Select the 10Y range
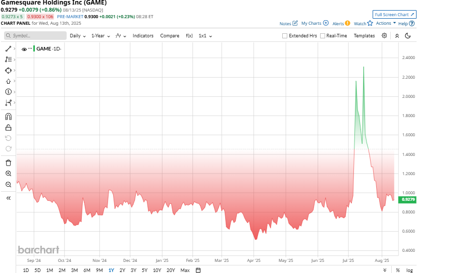This screenshot has height=273, width=464. pyautogui.click(x=157, y=270)
